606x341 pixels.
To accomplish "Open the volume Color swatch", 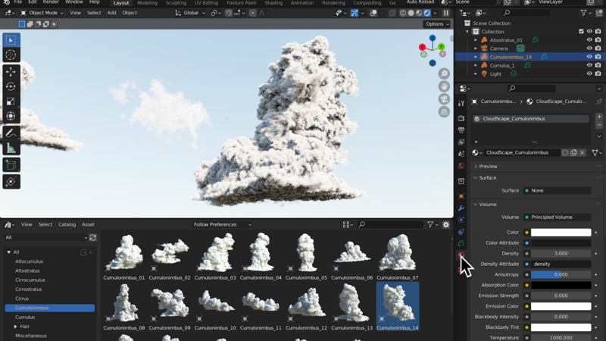I will 561,233.
